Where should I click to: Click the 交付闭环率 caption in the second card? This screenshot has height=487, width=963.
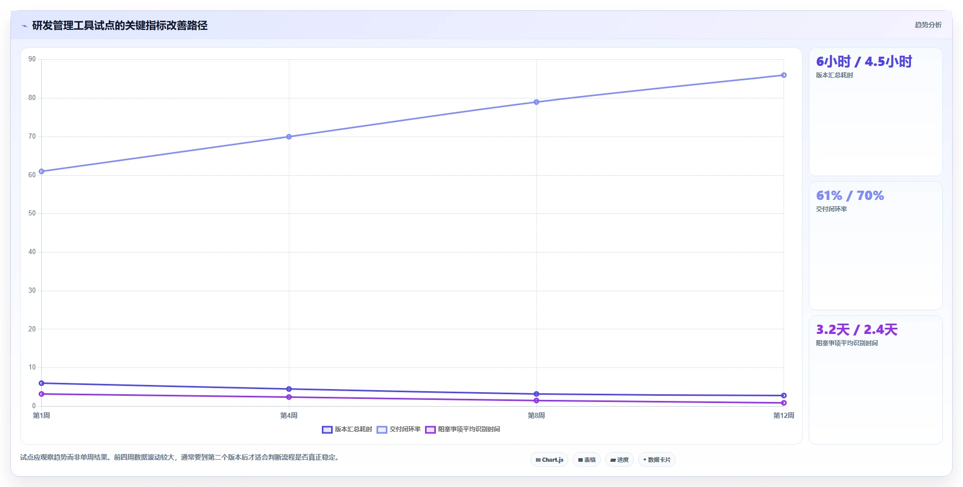coord(831,209)
